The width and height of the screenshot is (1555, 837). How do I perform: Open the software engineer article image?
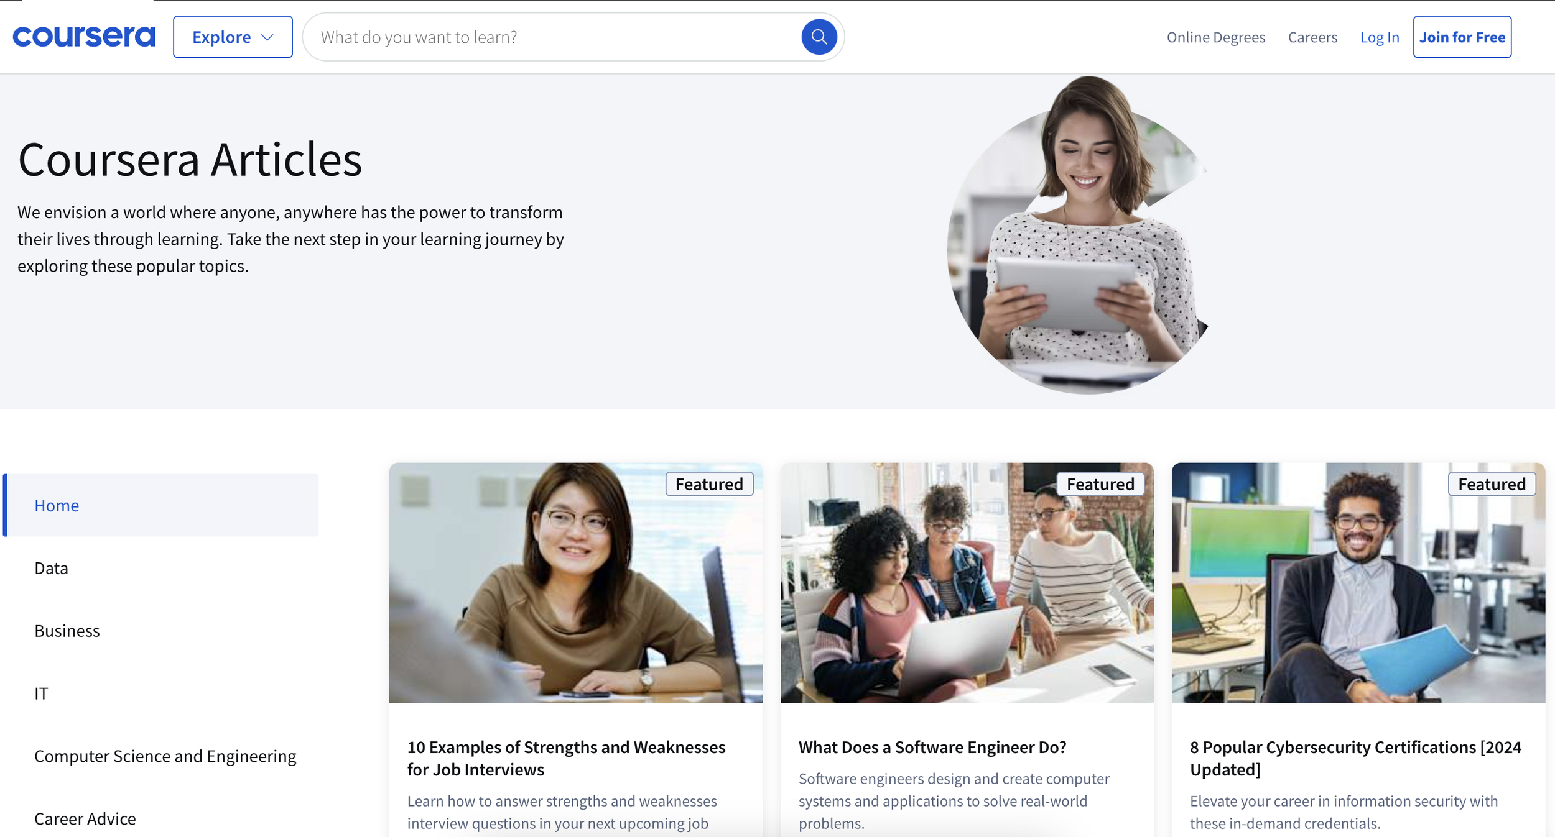(x=967, y=583)
